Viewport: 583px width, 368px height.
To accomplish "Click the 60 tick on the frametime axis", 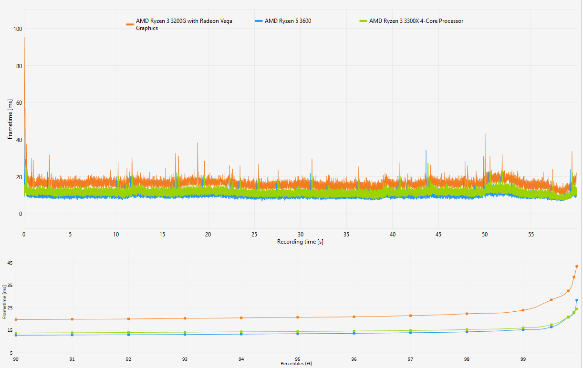I will pos(19,103).
